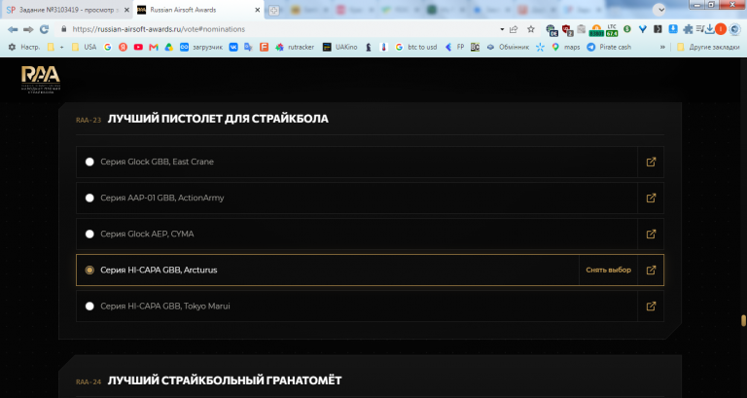
Task: Select the Russian Airsoft Awards tab
Action: (x=197, y=10)
